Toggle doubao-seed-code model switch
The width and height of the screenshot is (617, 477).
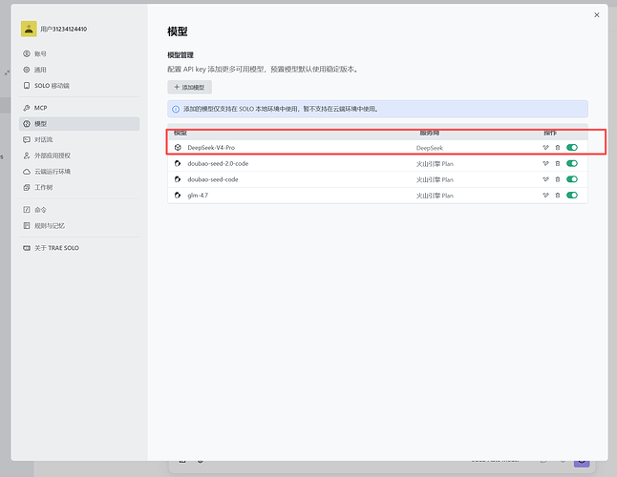click(572, 179)
